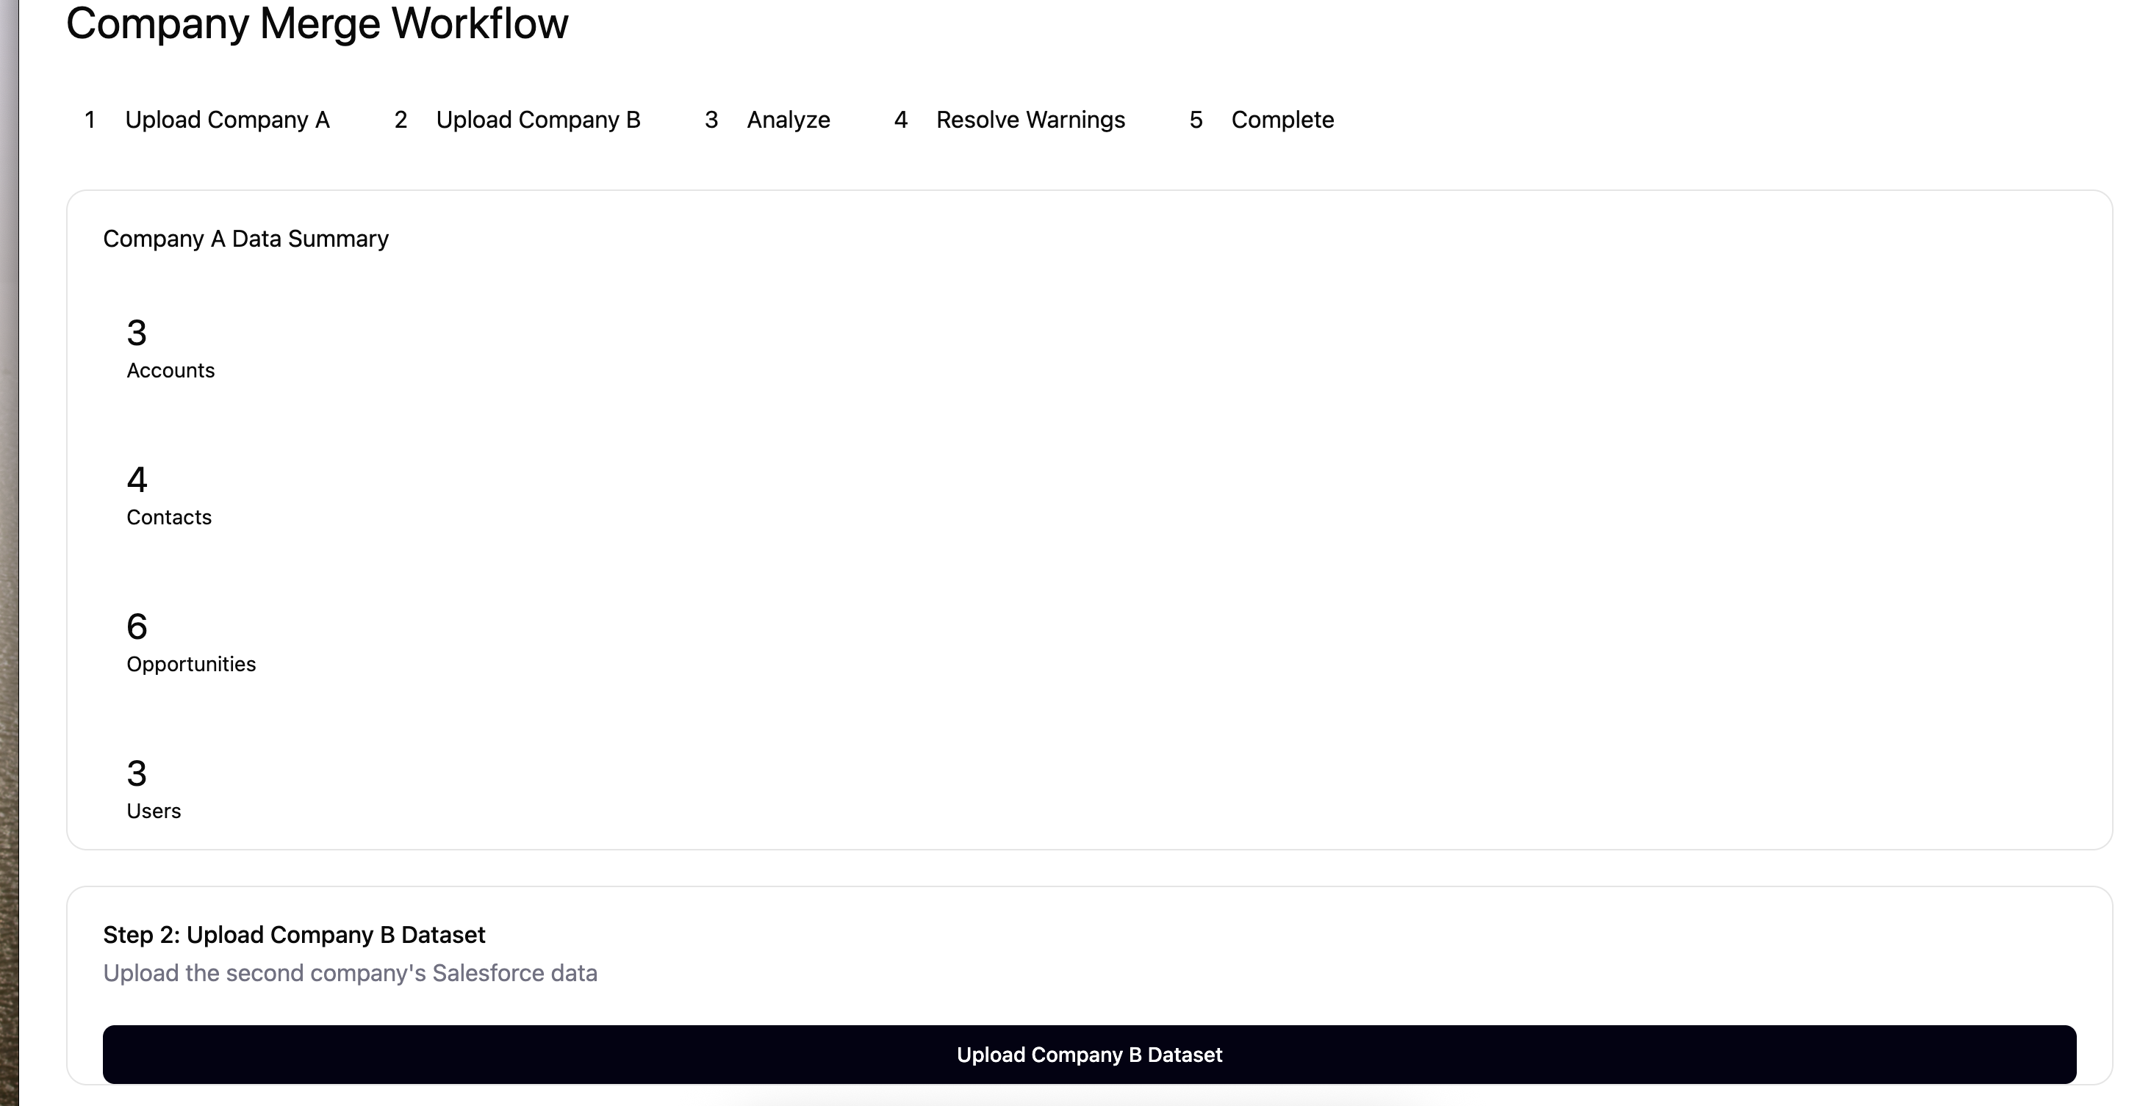Click the Salesforce data description text
Image resolution: width=2140 pixels, height=1106 pixels.
click(x=350, y=973)
